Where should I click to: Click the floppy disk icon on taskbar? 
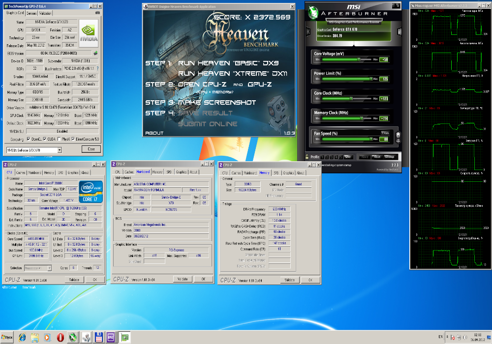99,338
